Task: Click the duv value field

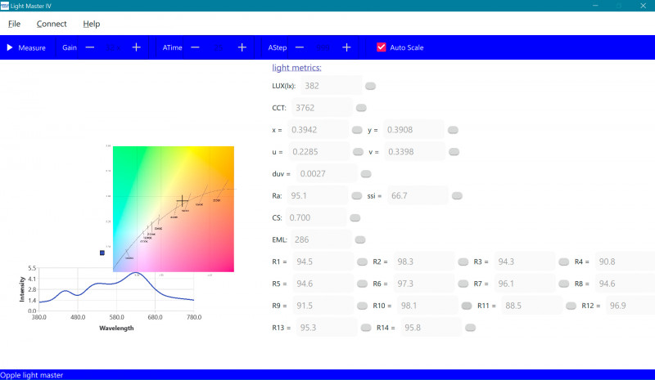Action: pyautogui.click(x=322, y=173)
